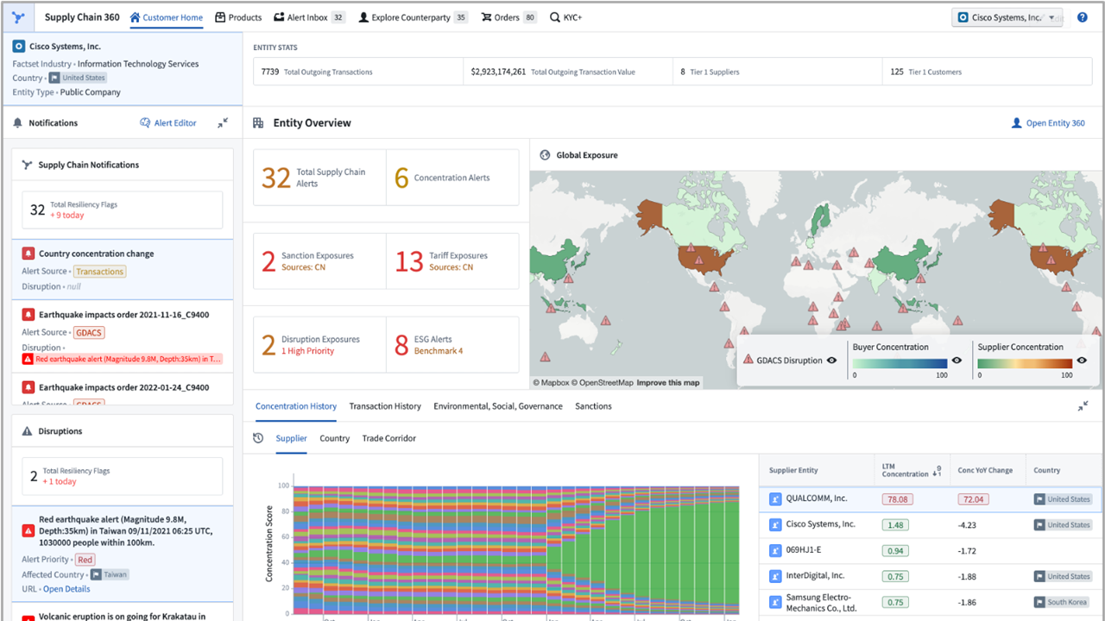This screenshot has height=621, width=1105.
Task: Collapse the Notifications panel with arrows icon
Action: 223,123
